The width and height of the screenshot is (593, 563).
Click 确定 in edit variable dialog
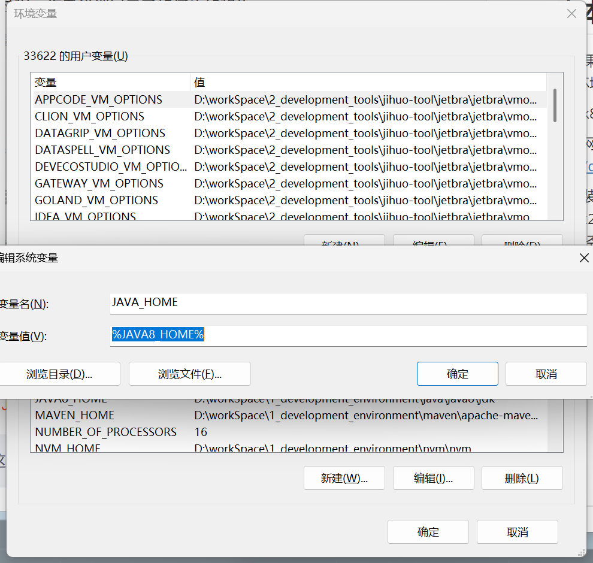click(x=457, y=374)
